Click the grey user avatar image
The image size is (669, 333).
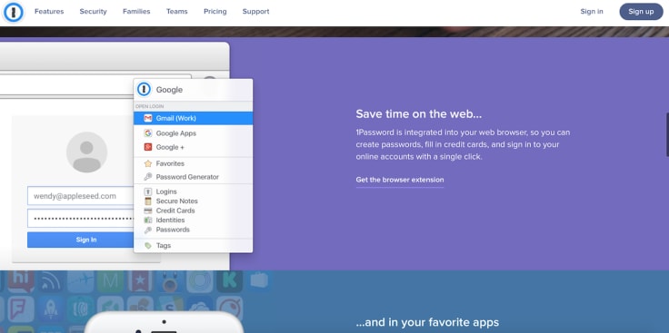pos(86,152)
